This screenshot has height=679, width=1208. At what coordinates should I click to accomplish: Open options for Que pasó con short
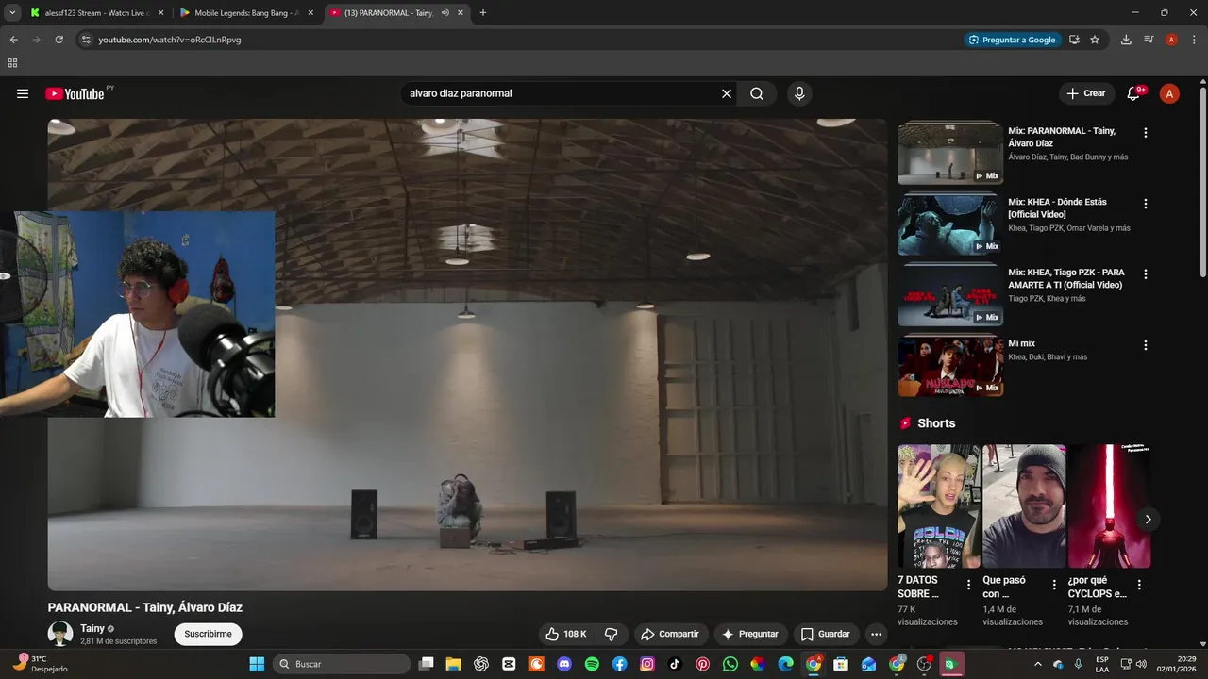click(x=1054, y=585)
